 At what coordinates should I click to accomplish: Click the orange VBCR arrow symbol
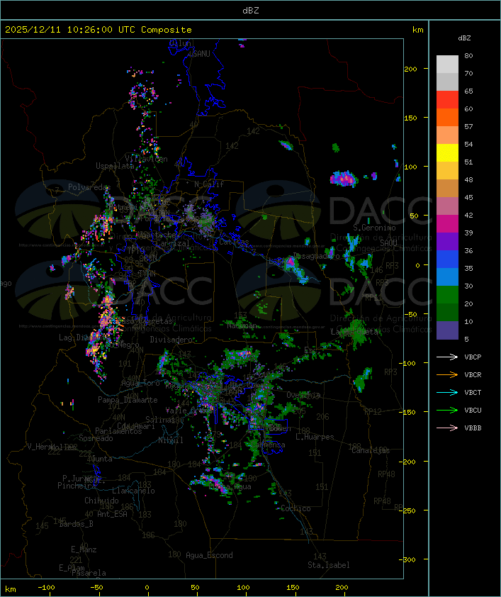[447, 375]
